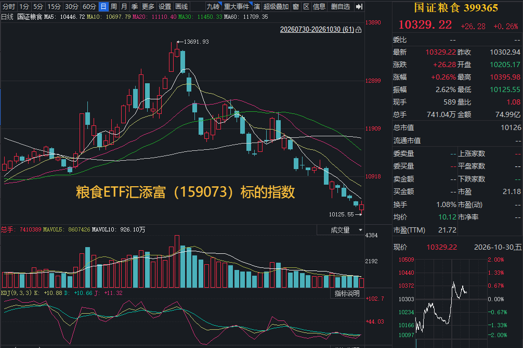Select the 日 daily K-line tab

103,6
